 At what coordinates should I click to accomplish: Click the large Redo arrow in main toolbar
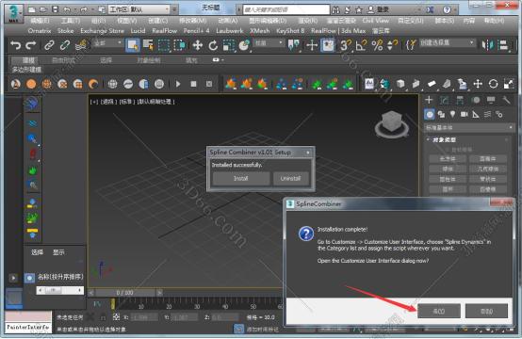31,45
